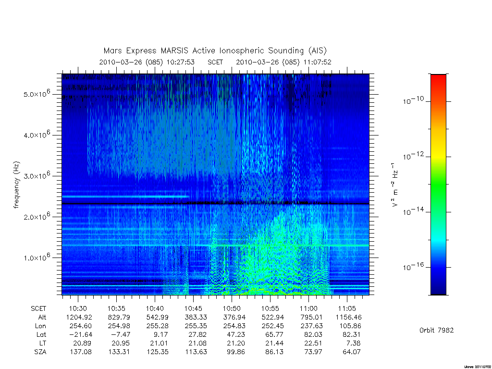The height and width of the screenshot is (369, 492).
Task: Click the 'V² m⁻² Hz⁻¹' units label
Action: (394, 185)
